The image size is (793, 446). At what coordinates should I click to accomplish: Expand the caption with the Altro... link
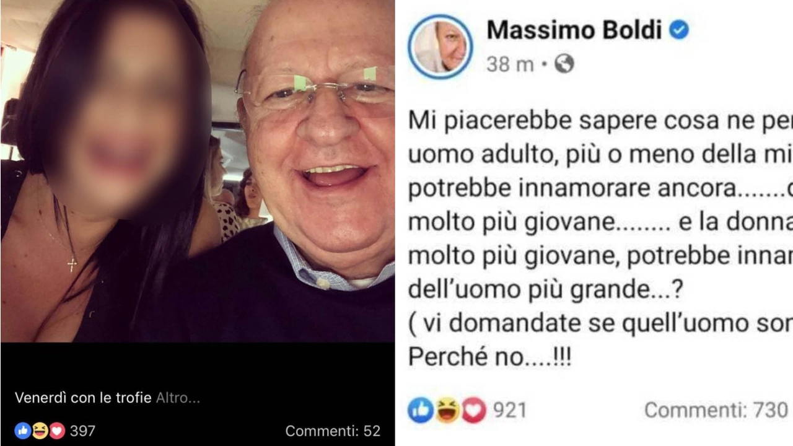click(x=178, y=398)
